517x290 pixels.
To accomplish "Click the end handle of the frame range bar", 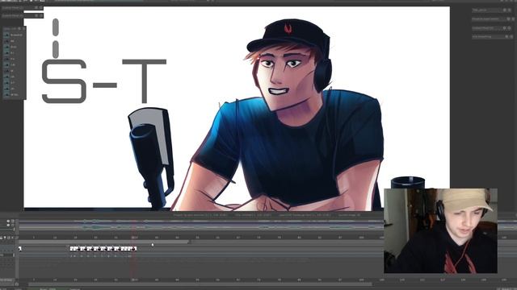I will 190,242.
